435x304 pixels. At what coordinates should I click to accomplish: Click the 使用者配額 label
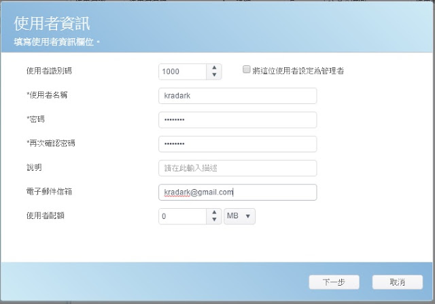[x=46, y=216]
